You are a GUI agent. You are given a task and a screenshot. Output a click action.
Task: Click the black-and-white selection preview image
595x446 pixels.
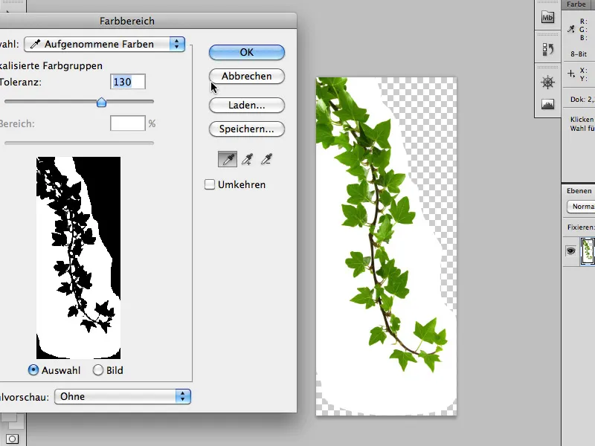[x=79, y=258]
